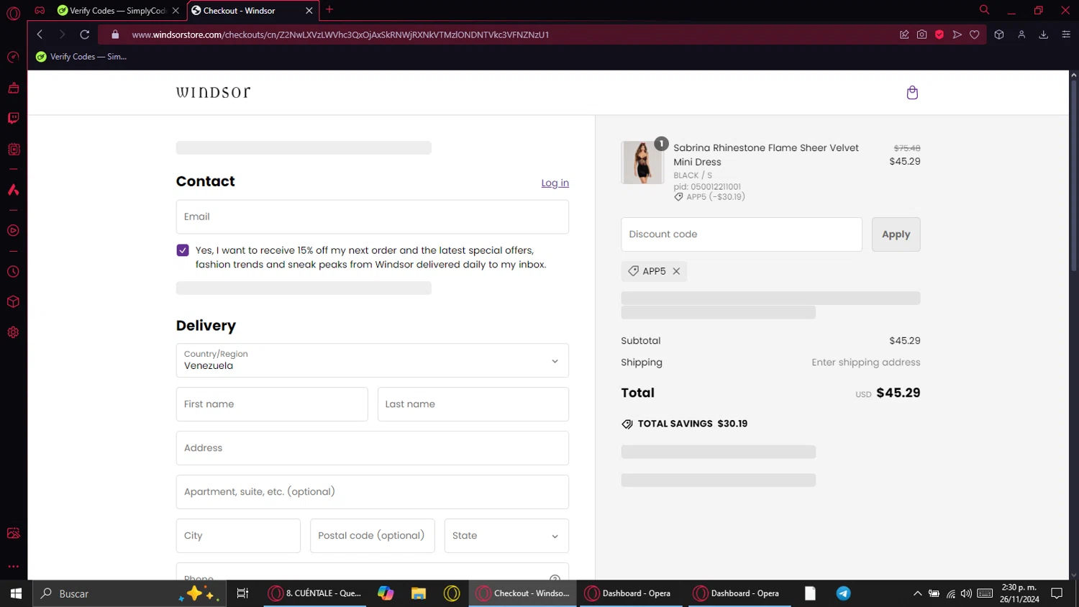Screen dimensions: 1079x607
Task: Take a snapshot with camera icon
Action: (921, 35)
